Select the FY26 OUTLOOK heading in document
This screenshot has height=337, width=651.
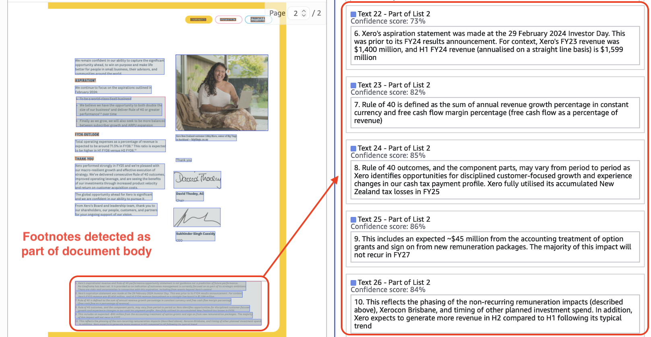click(x=87, y=134)
